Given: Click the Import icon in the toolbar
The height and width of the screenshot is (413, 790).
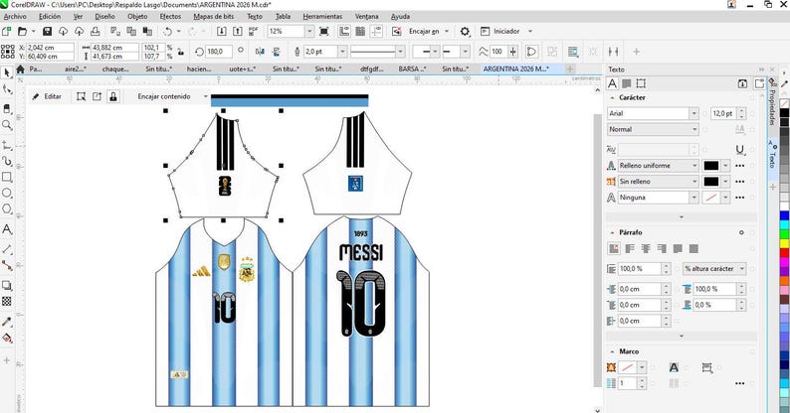Looking at the screenshot, I should (221, 31).
